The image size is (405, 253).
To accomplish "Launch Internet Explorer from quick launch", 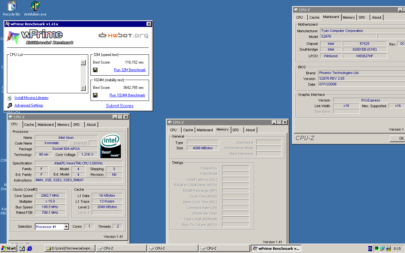I will pyautogui.click(x=29, y=249).
